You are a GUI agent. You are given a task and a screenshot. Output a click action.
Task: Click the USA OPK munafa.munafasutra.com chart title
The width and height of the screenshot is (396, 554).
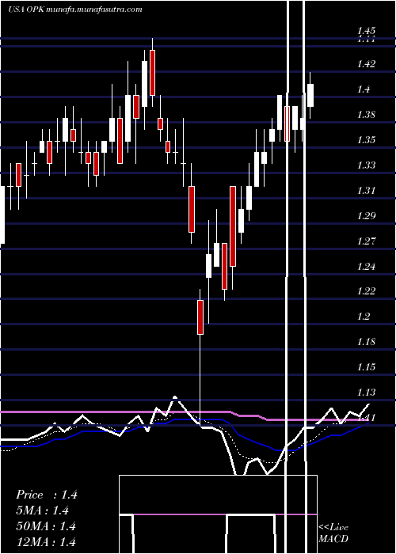tap(75, 9)
